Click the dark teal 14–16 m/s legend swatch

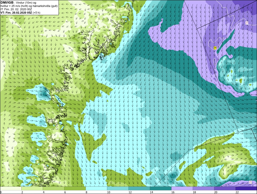161,188
